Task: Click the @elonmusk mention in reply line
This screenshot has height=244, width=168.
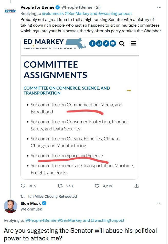Action: pos(53,14)
